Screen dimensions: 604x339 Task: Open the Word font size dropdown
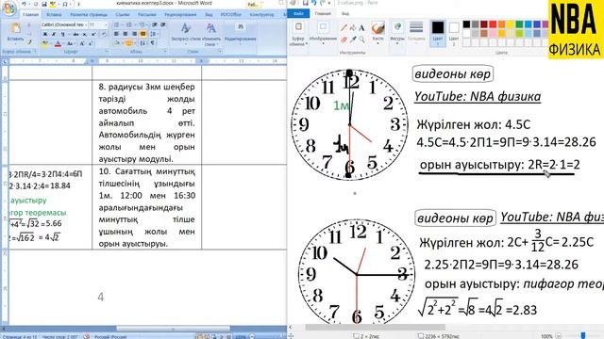(x=98, y=24)
